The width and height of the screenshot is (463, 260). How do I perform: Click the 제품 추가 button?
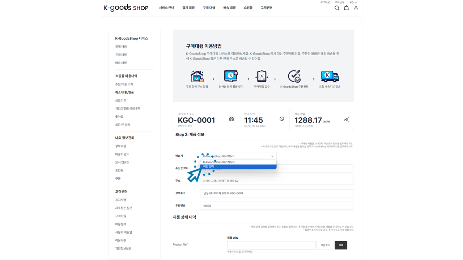[325, 245]
